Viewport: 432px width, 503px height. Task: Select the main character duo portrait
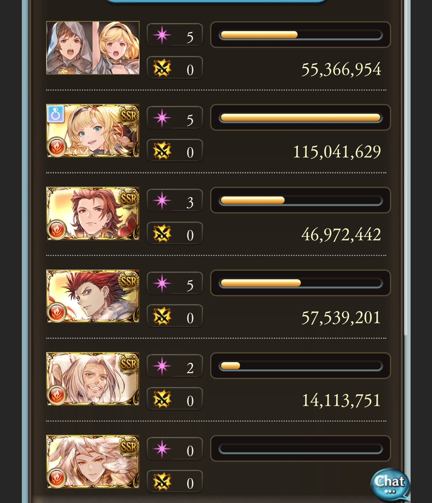(93, 48)
